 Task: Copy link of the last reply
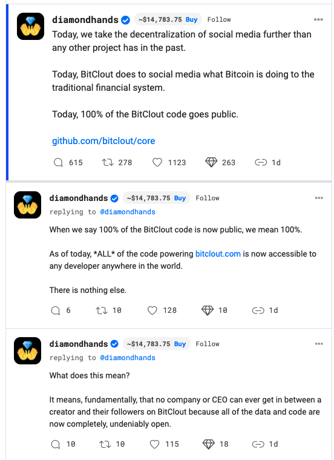[x=258, y=444]
